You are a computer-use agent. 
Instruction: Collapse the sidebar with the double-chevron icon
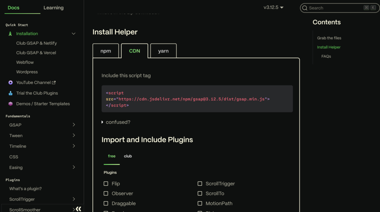pos(79,209)
